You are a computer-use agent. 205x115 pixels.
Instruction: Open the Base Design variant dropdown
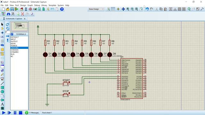96,9
